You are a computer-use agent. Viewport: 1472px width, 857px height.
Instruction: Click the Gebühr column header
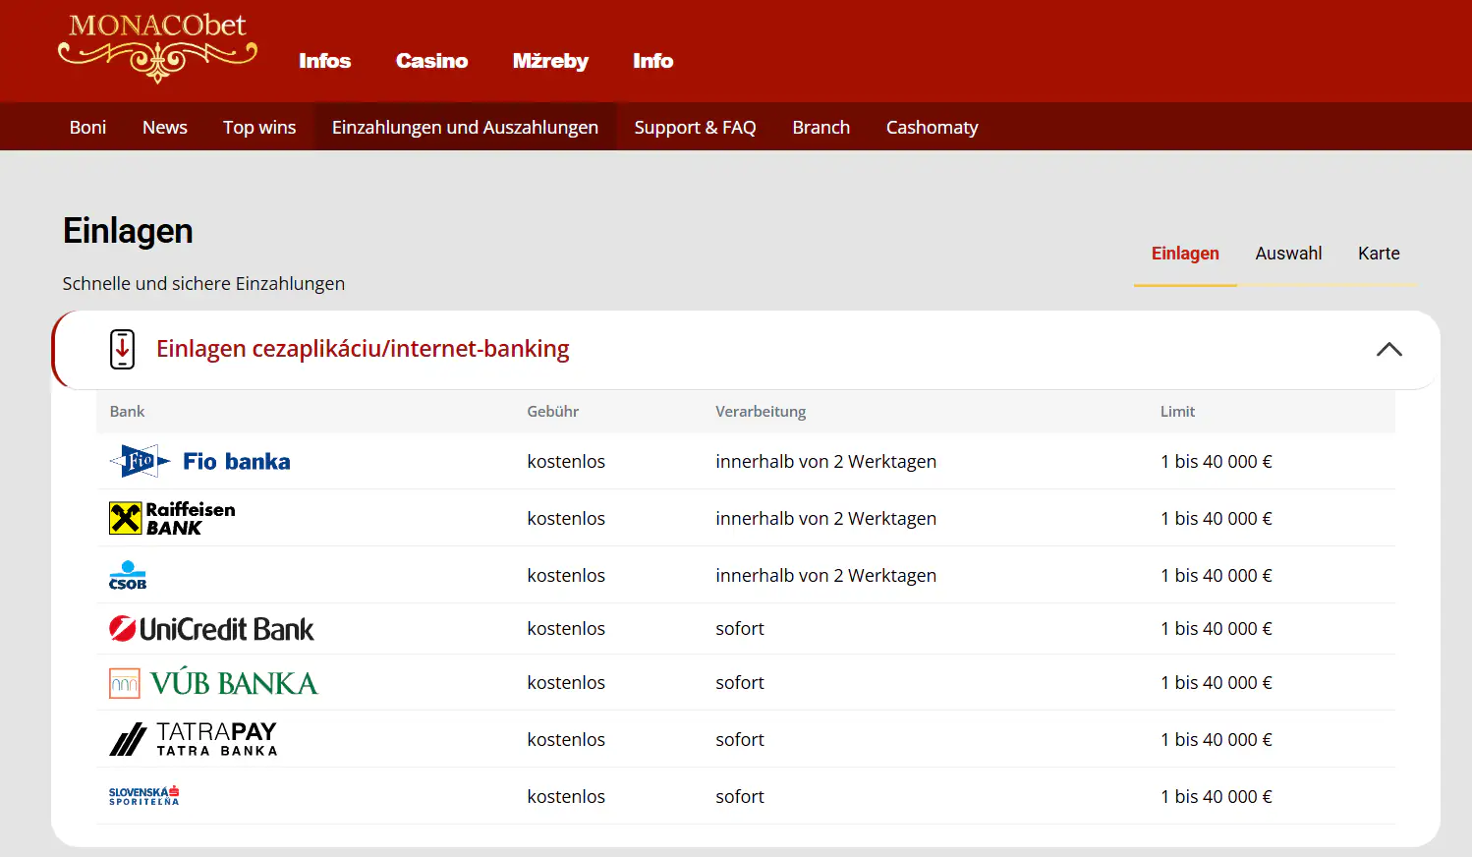click(x=552, y=412)
